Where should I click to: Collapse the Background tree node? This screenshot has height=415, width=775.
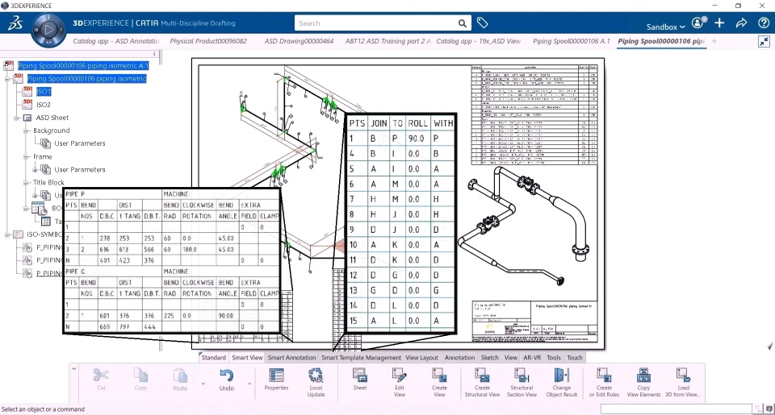pos(26,131)
